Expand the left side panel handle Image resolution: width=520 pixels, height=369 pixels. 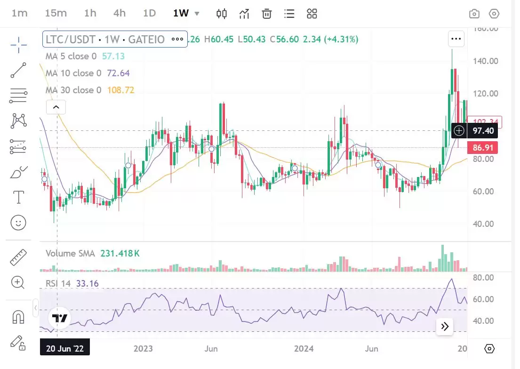pos(36,308)
